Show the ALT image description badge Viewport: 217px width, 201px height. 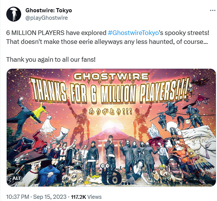pyautogui.click(x=17, y=178)
